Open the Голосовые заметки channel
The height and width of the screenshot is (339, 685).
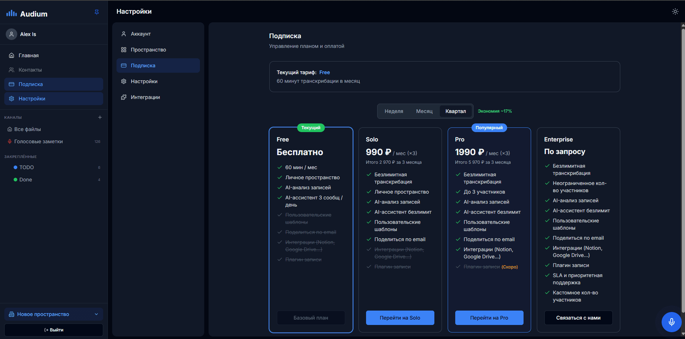[38, 141]
